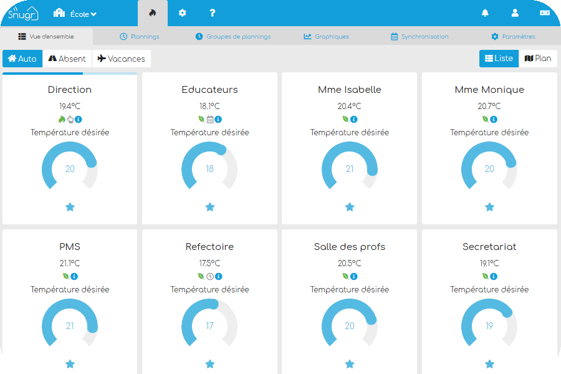Click the info icon for Secretariat
The width and height of the screenshot is (561, 374).
494,276
